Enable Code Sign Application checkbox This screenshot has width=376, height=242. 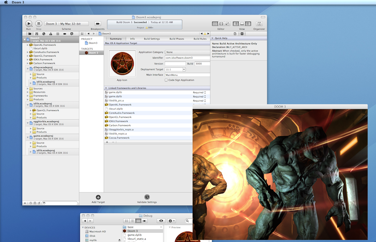click(x=166, y=80)
